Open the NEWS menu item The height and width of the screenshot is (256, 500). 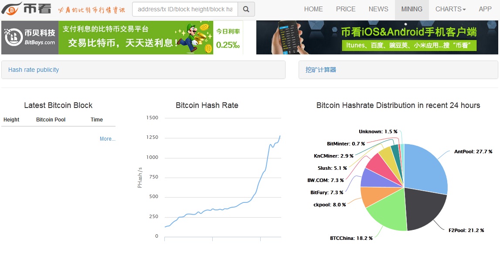(378, 9)
